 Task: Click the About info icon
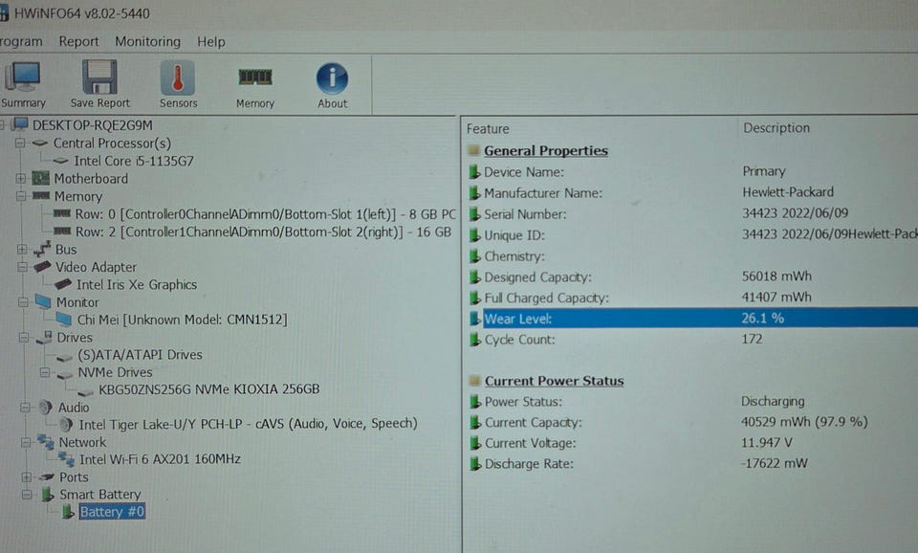pyautogui.click(x=332, y=77)
